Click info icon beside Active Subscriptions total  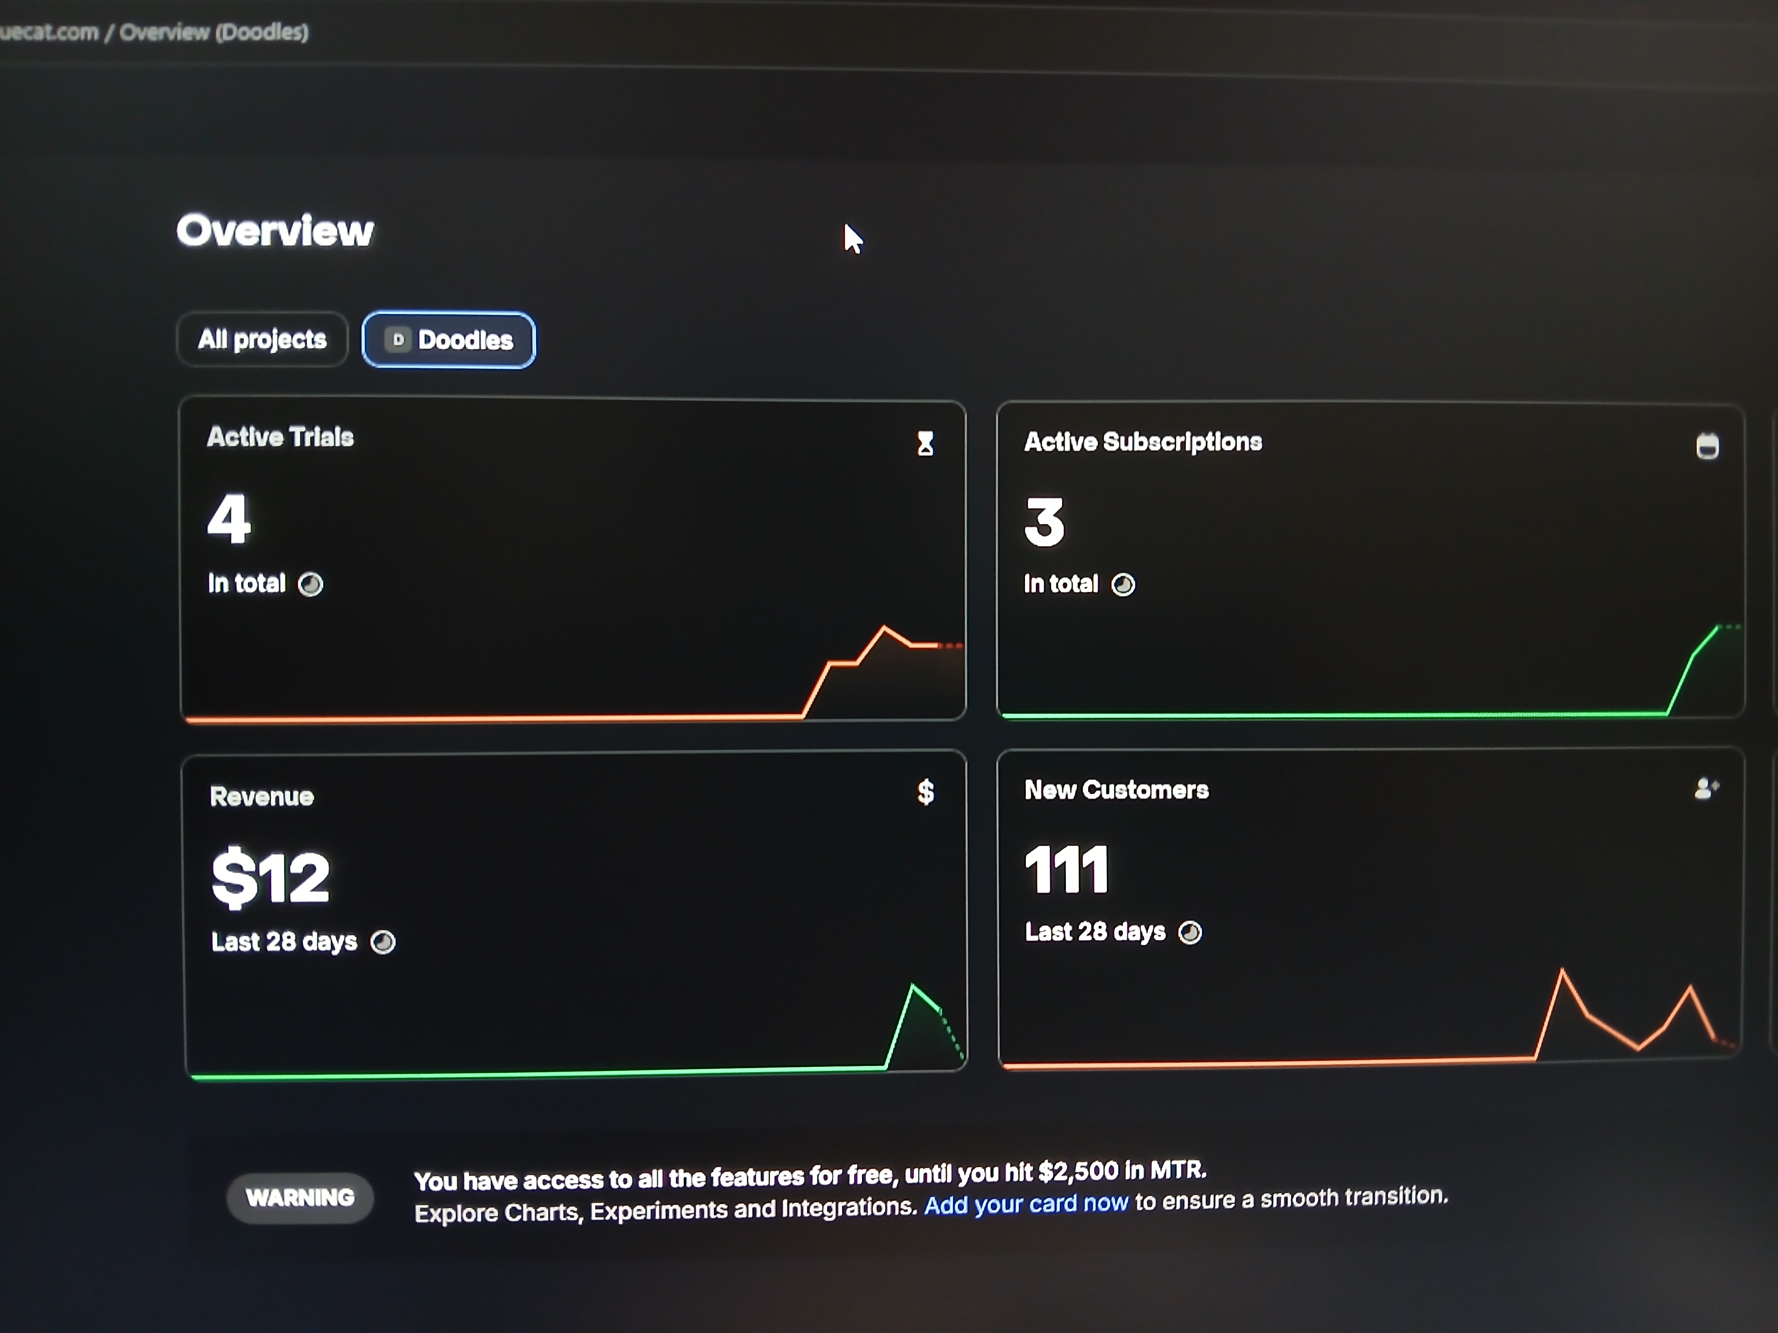coord(1123,584)
